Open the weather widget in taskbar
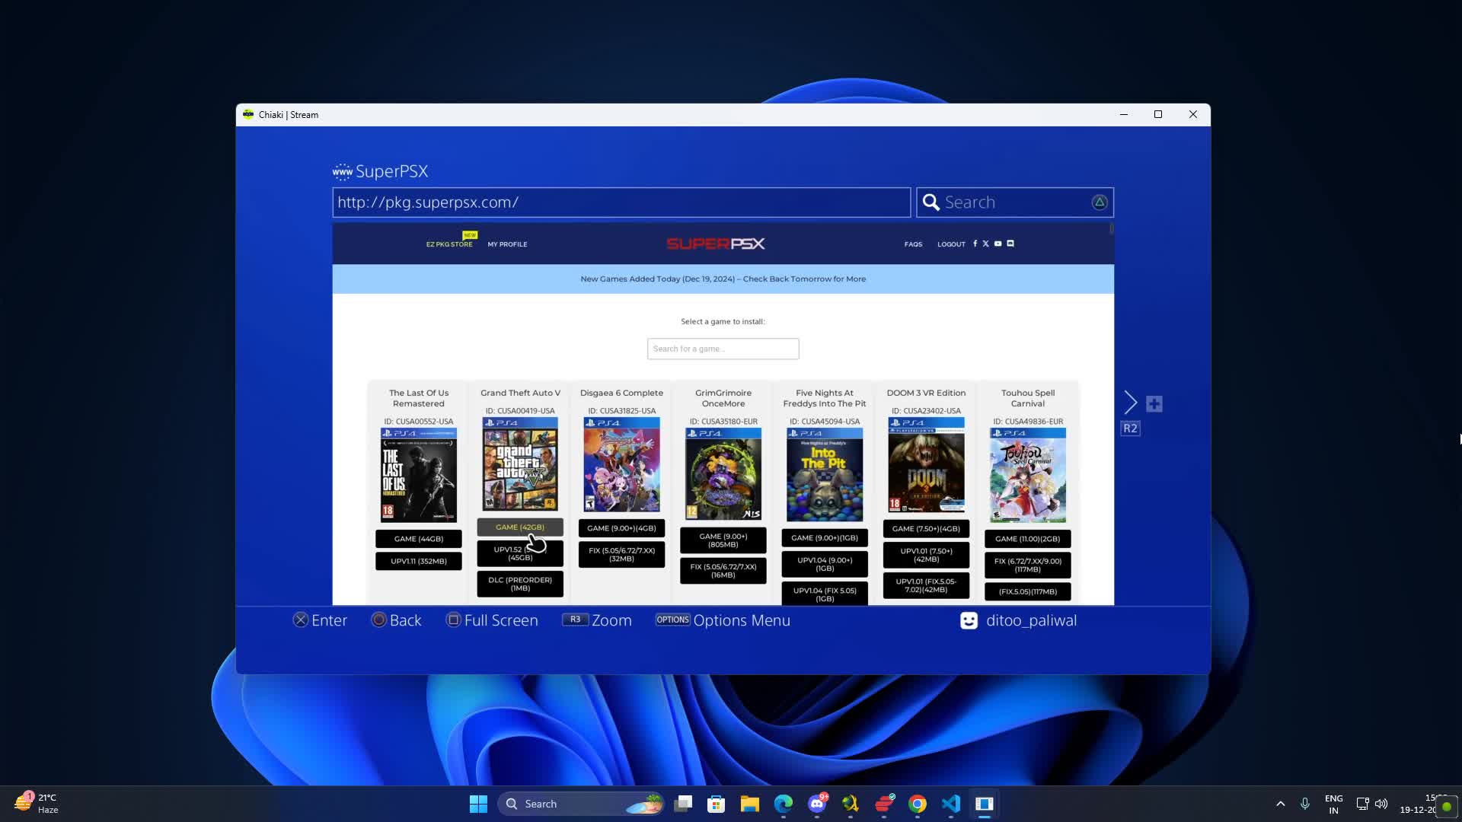Image resolution: width=1462 pixels, height=822 pixels. coord(37,804)
